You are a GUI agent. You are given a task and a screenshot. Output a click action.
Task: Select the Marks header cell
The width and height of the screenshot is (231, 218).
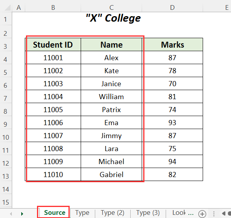tap(172, 44)
